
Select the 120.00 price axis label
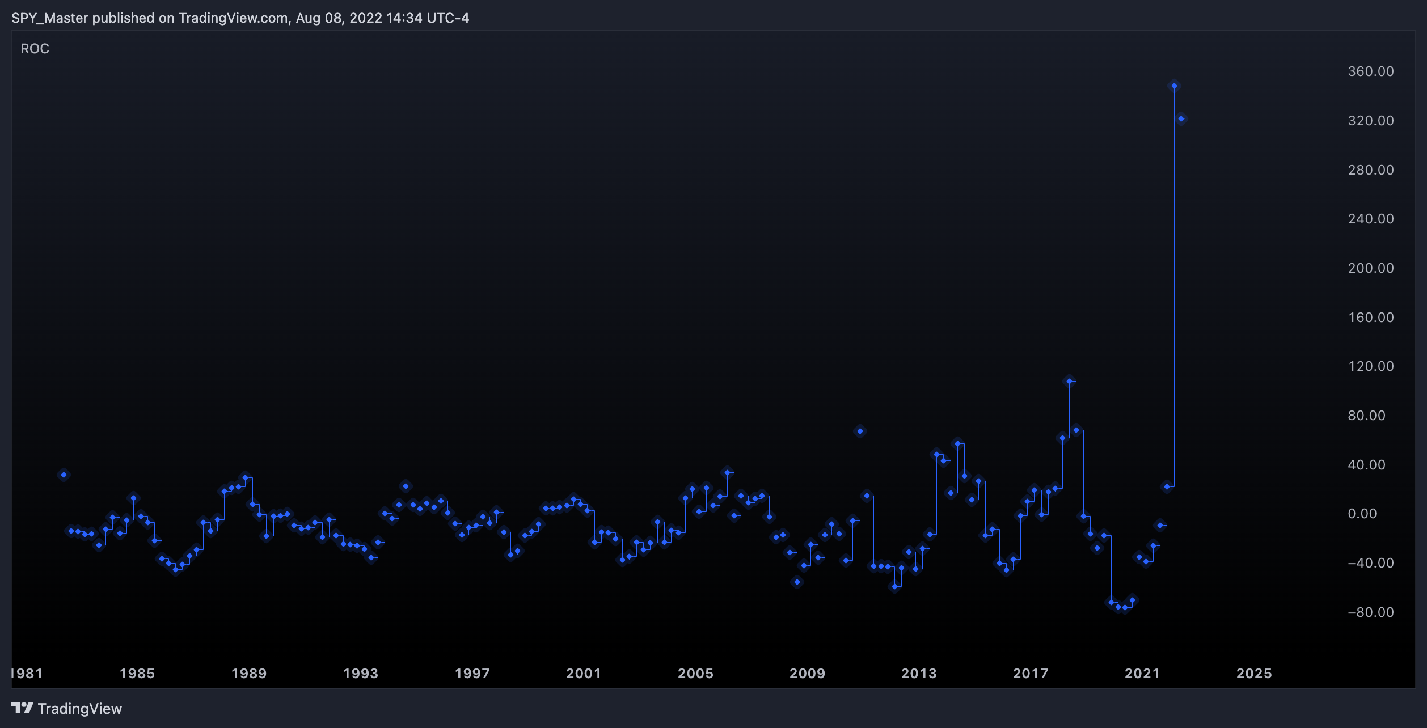(1371, 366)
